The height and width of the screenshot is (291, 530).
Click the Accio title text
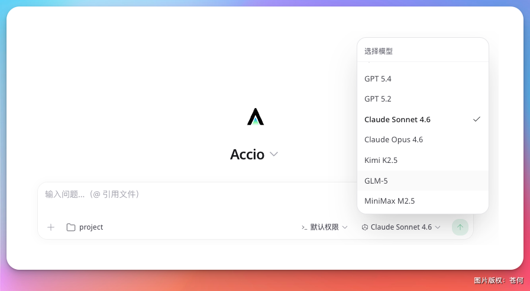247,155
